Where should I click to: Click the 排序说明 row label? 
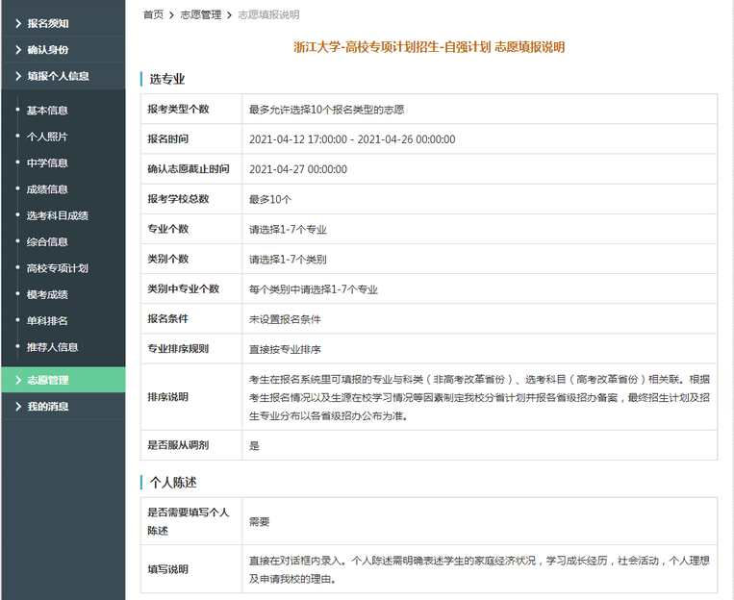pyautogui.click(x=168, y=397)
